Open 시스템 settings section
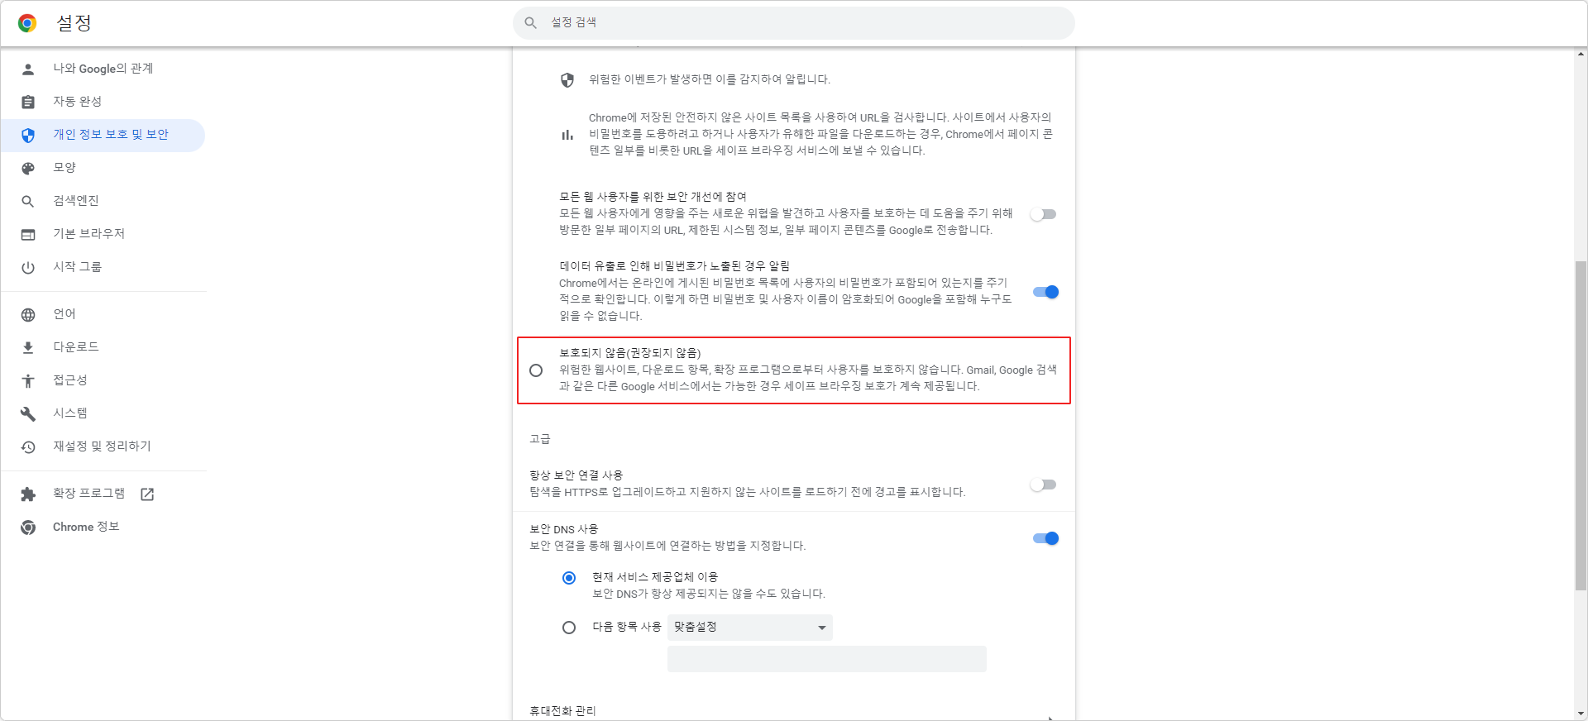 [103, 413]
